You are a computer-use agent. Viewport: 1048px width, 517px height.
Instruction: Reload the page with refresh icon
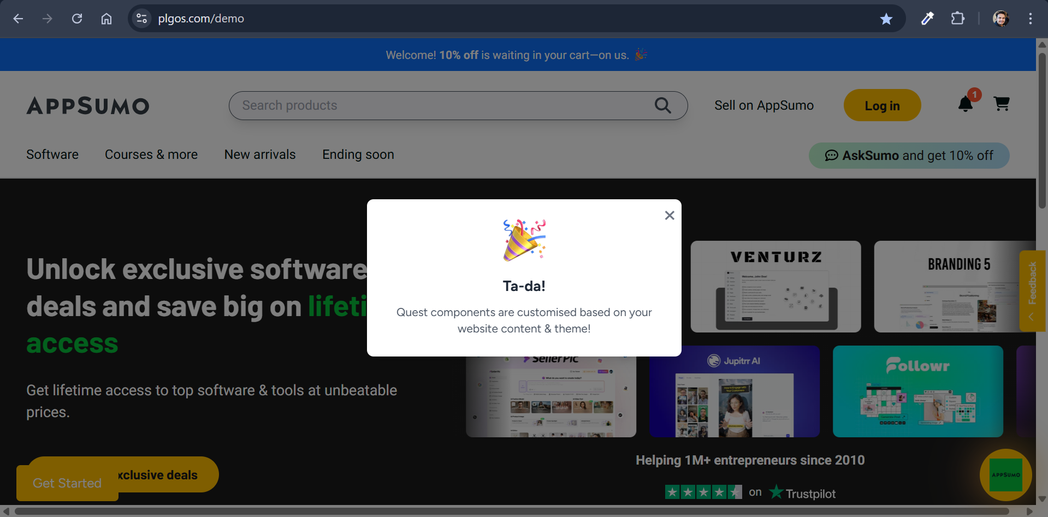click(x=77, y=19)
